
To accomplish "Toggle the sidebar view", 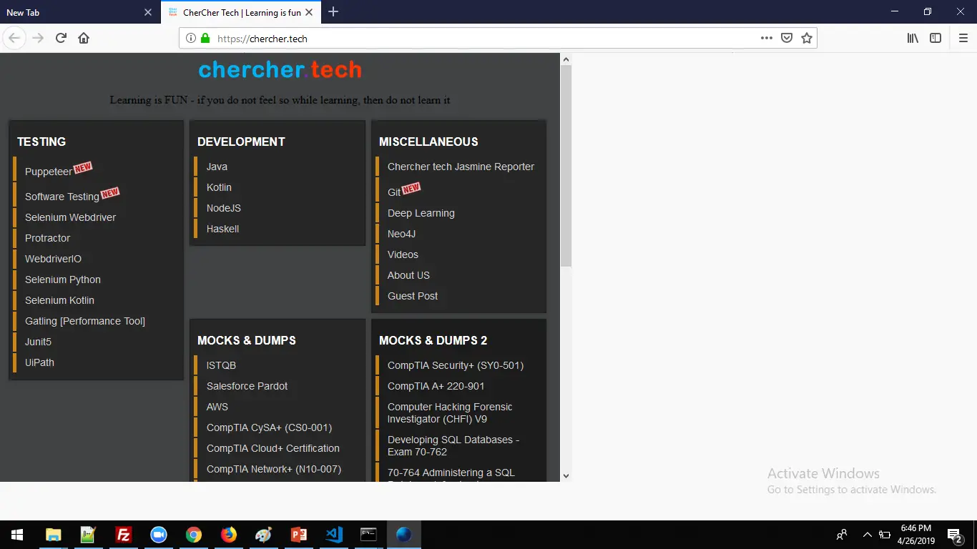I will 936,39.
